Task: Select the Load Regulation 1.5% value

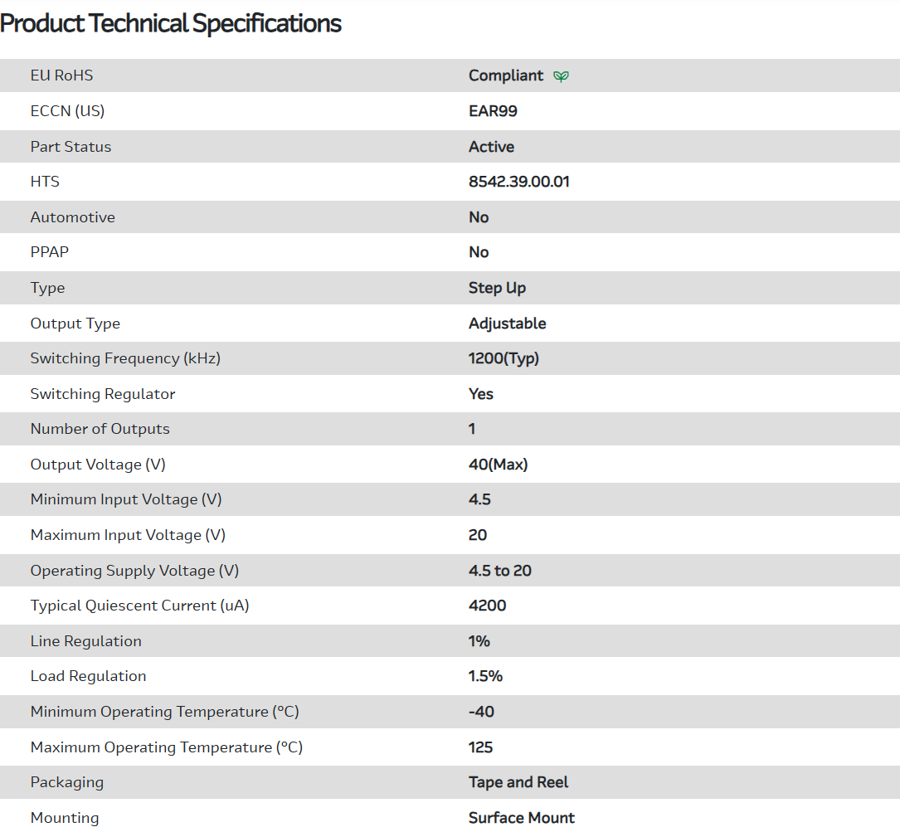Action: 485,676
